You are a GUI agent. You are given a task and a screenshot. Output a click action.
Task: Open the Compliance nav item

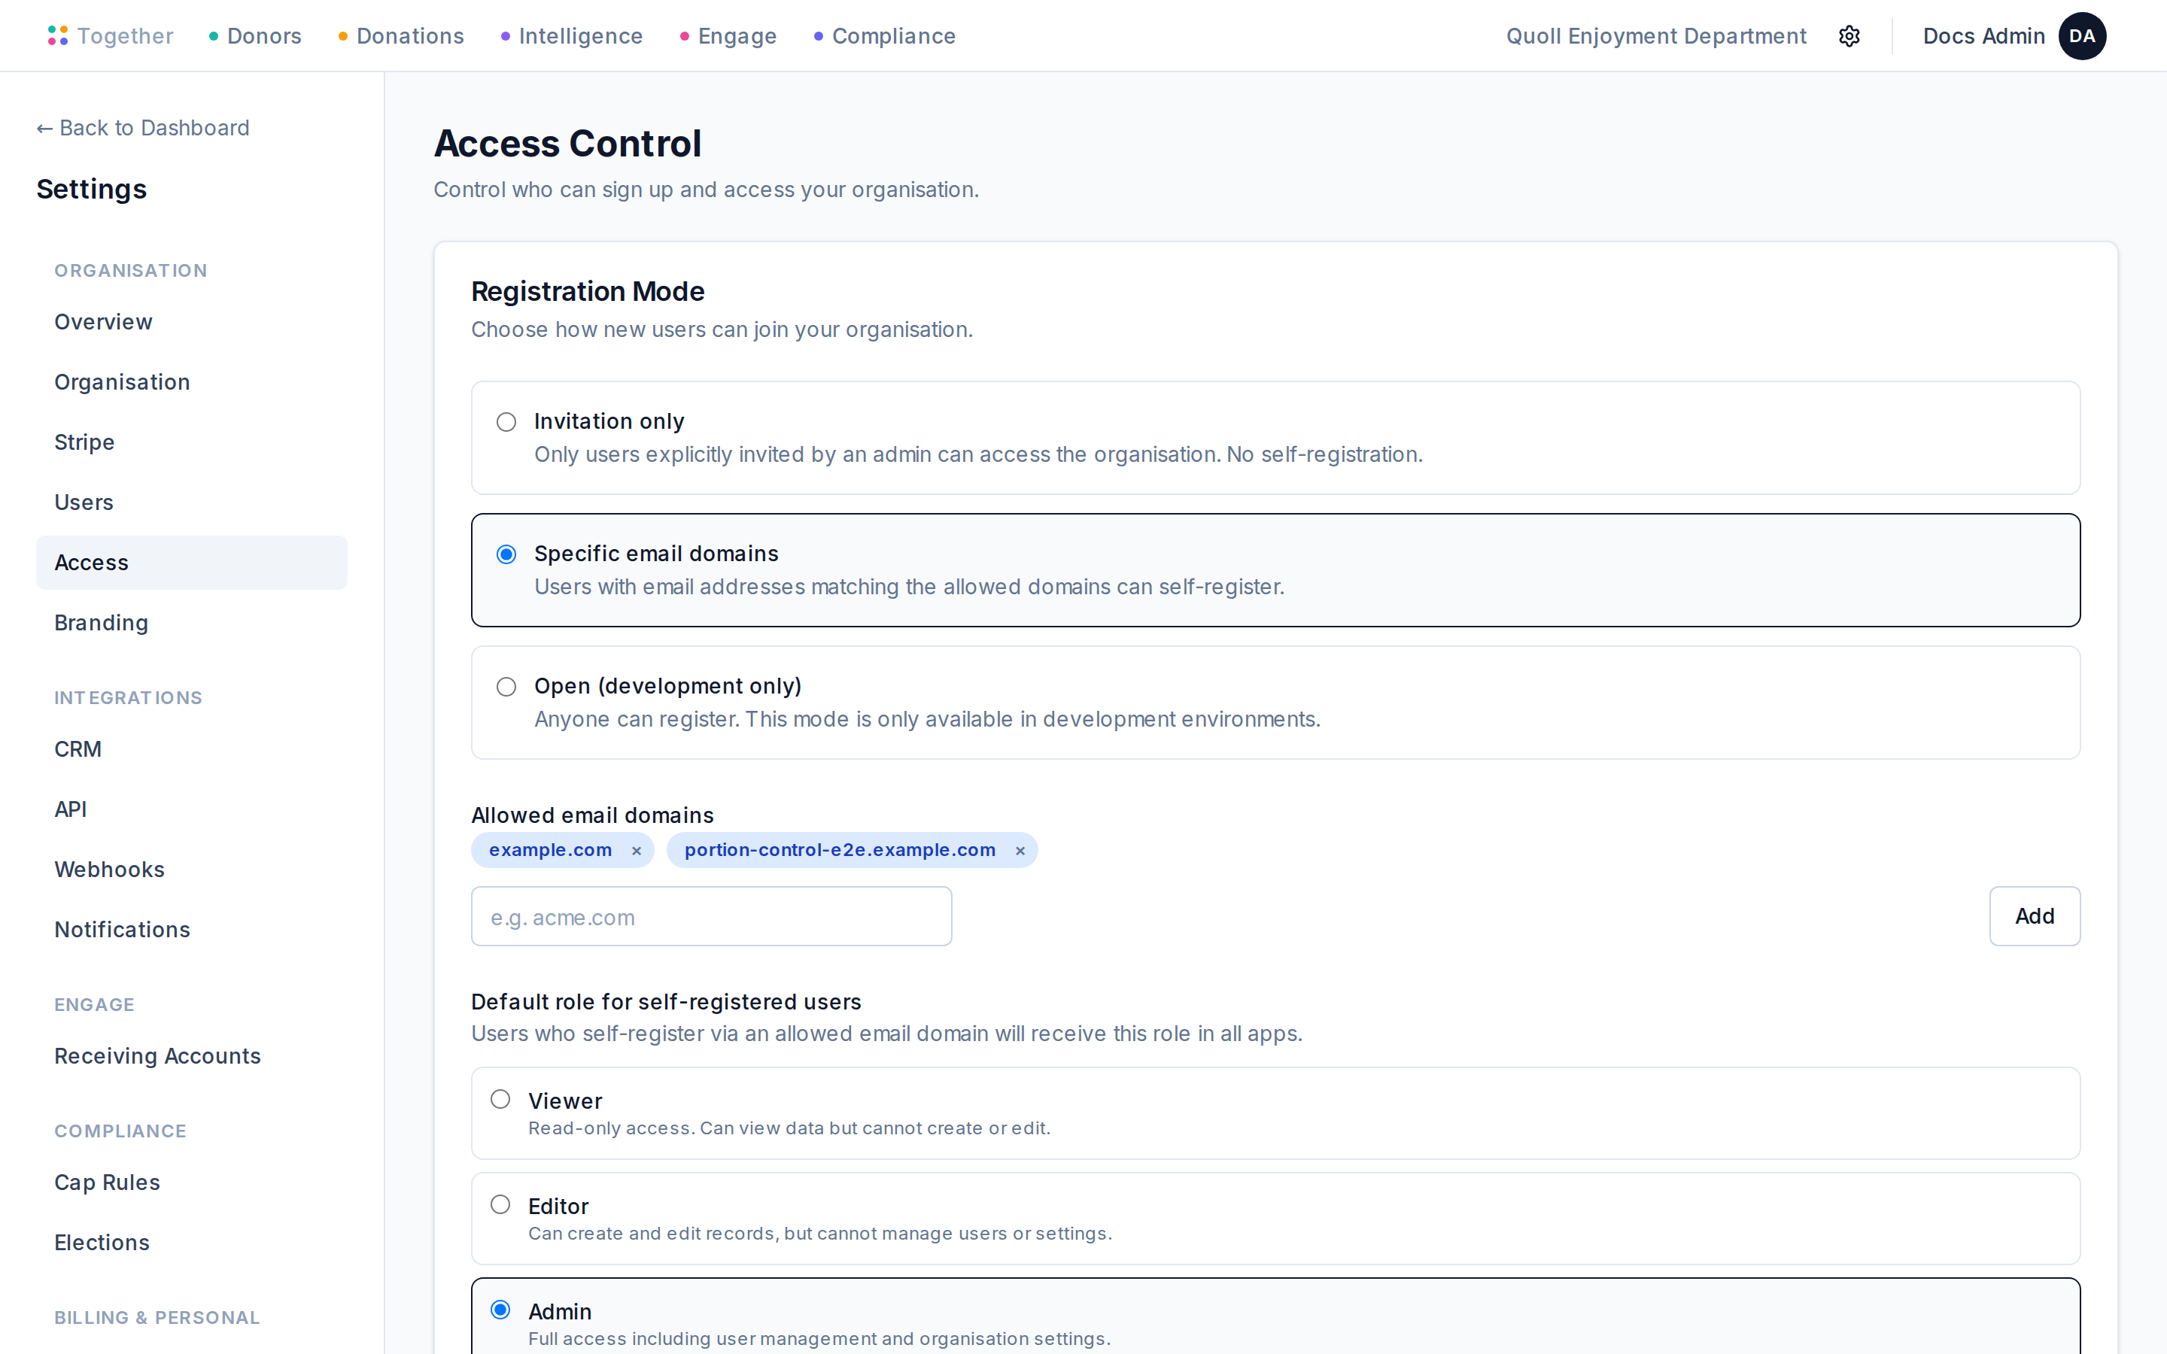tap(885, 36)
